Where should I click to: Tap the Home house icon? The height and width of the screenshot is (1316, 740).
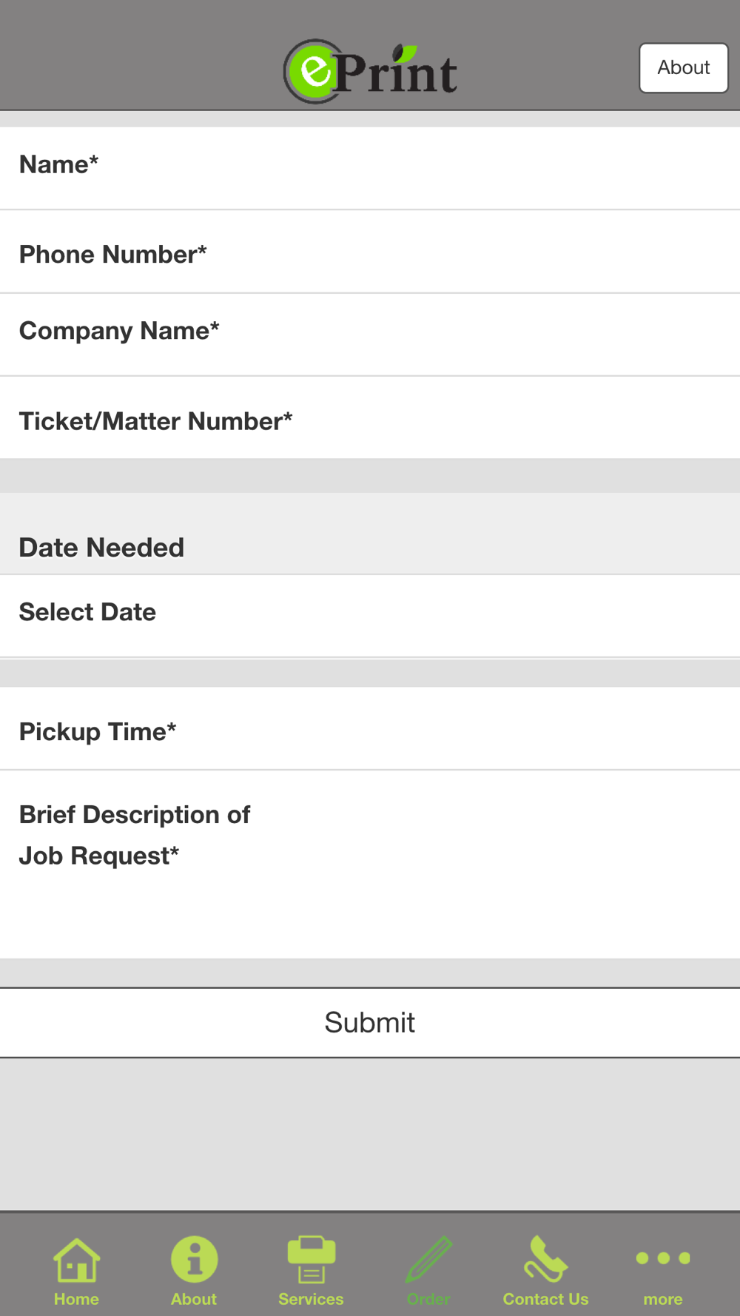[x=76, y=1260]
